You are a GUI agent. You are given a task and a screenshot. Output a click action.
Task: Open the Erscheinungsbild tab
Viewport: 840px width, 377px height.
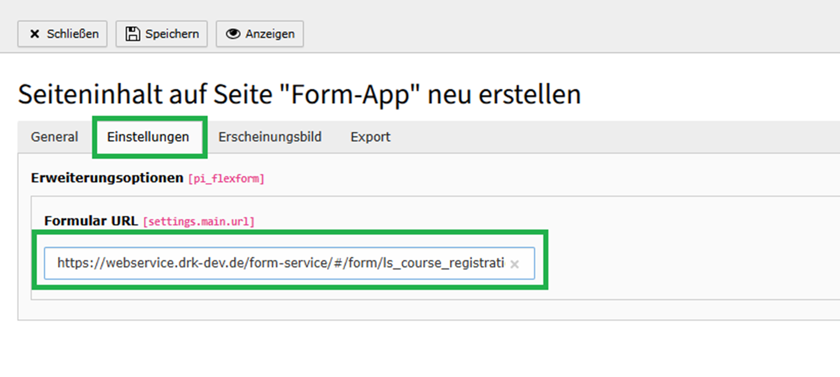coord(270,137)
